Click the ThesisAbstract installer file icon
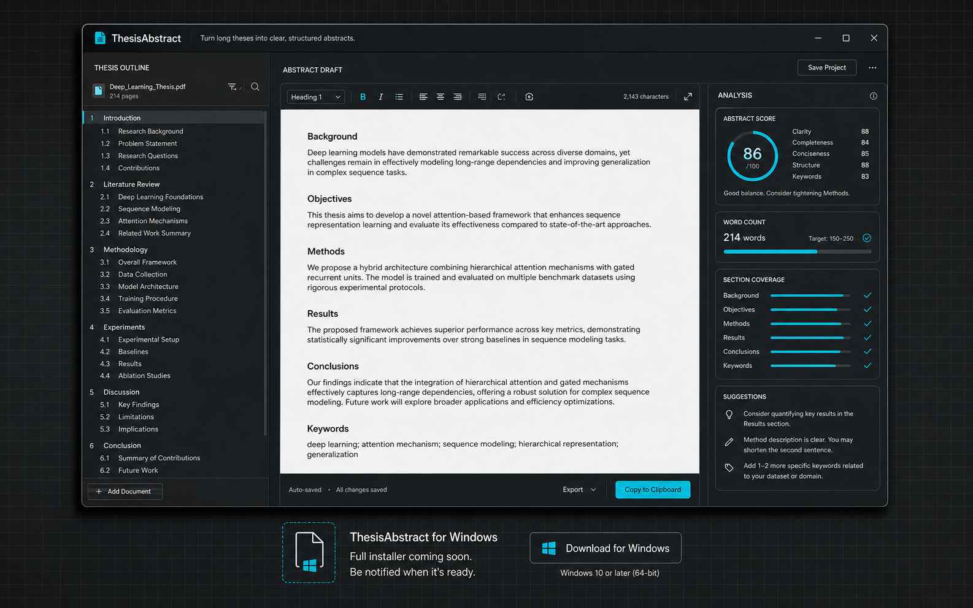 pos(309,552)
